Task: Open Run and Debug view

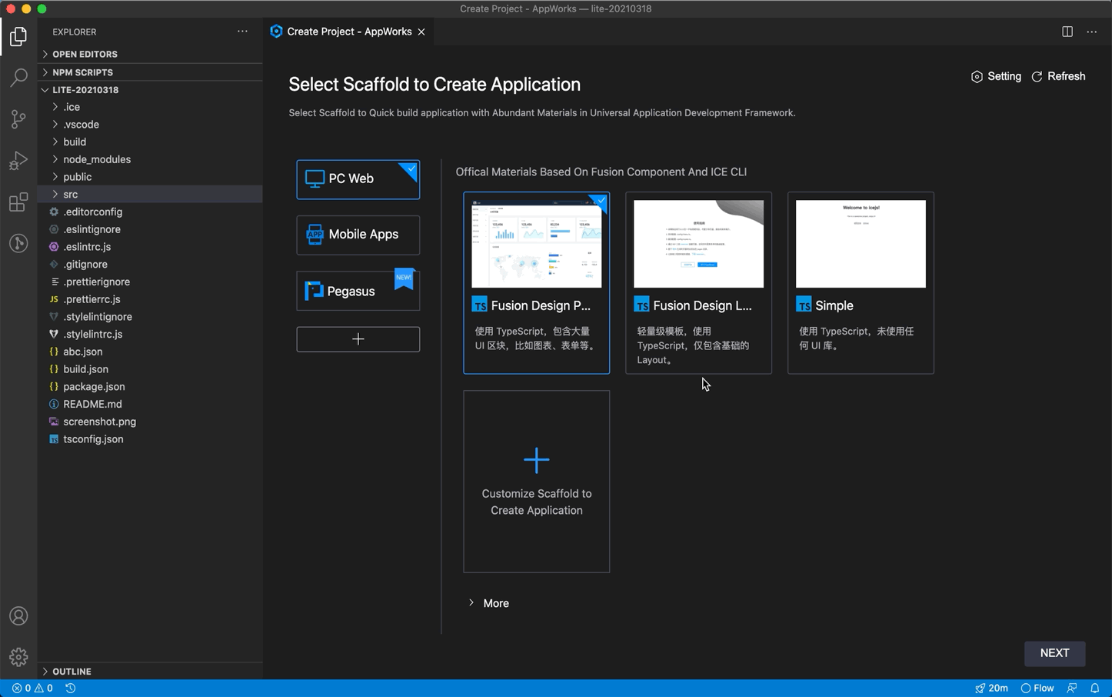Action: tap(18, 161)
